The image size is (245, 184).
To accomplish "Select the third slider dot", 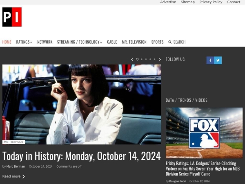I will [146, 59].
